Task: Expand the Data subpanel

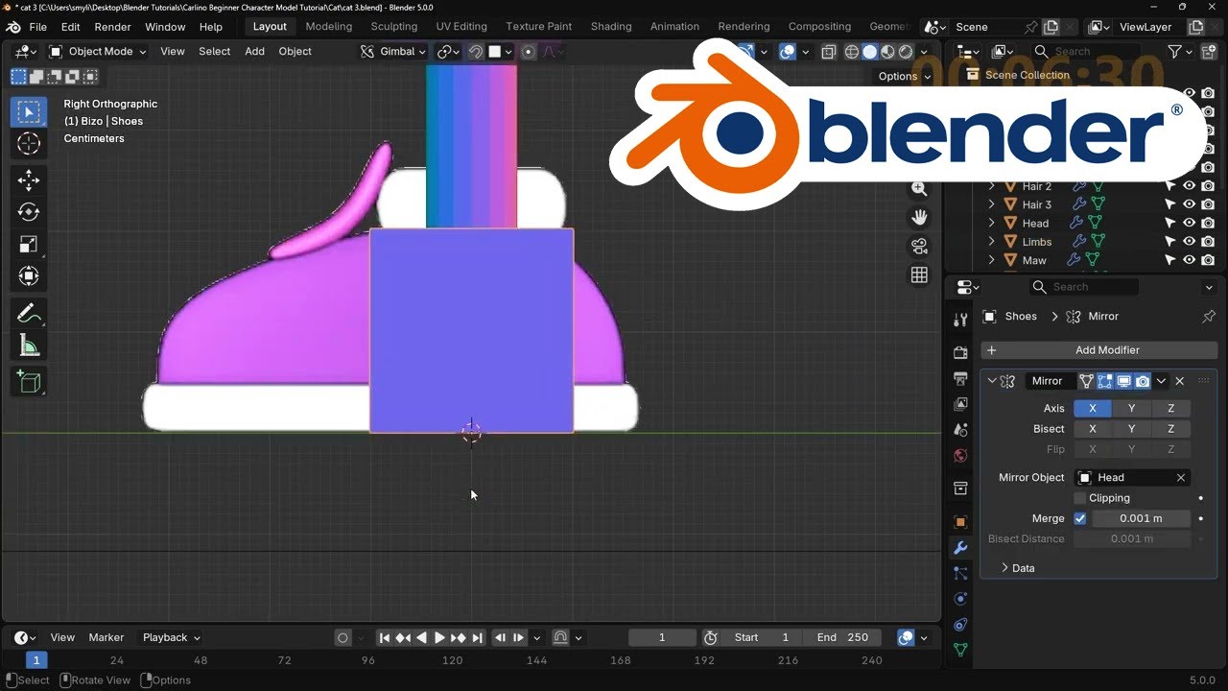Action: pos(1004,568)
